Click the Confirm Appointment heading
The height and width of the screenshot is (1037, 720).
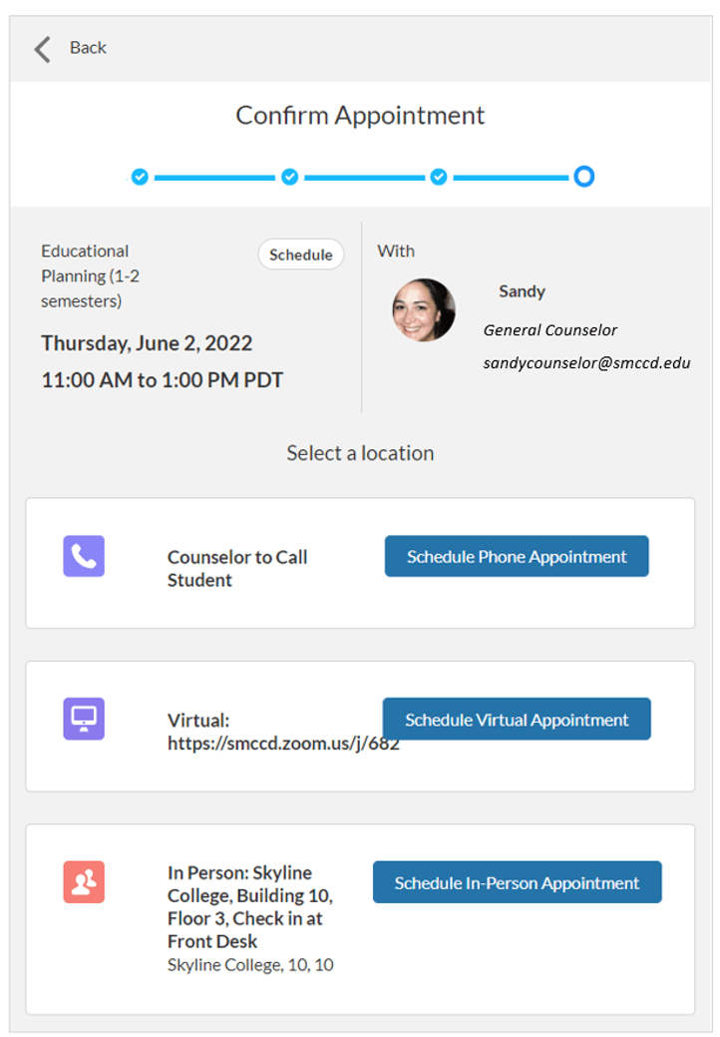pos(360,115)
